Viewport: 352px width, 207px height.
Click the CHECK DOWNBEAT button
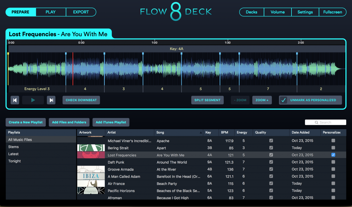click(81, 100)
